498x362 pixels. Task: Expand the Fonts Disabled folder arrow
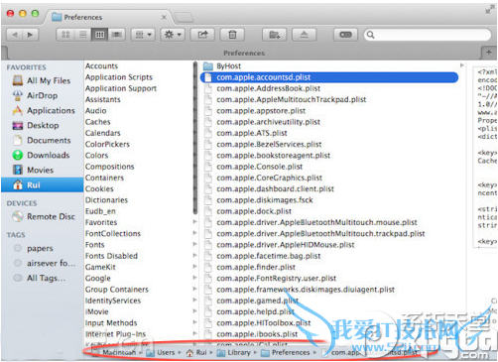(x=194, y=255)
